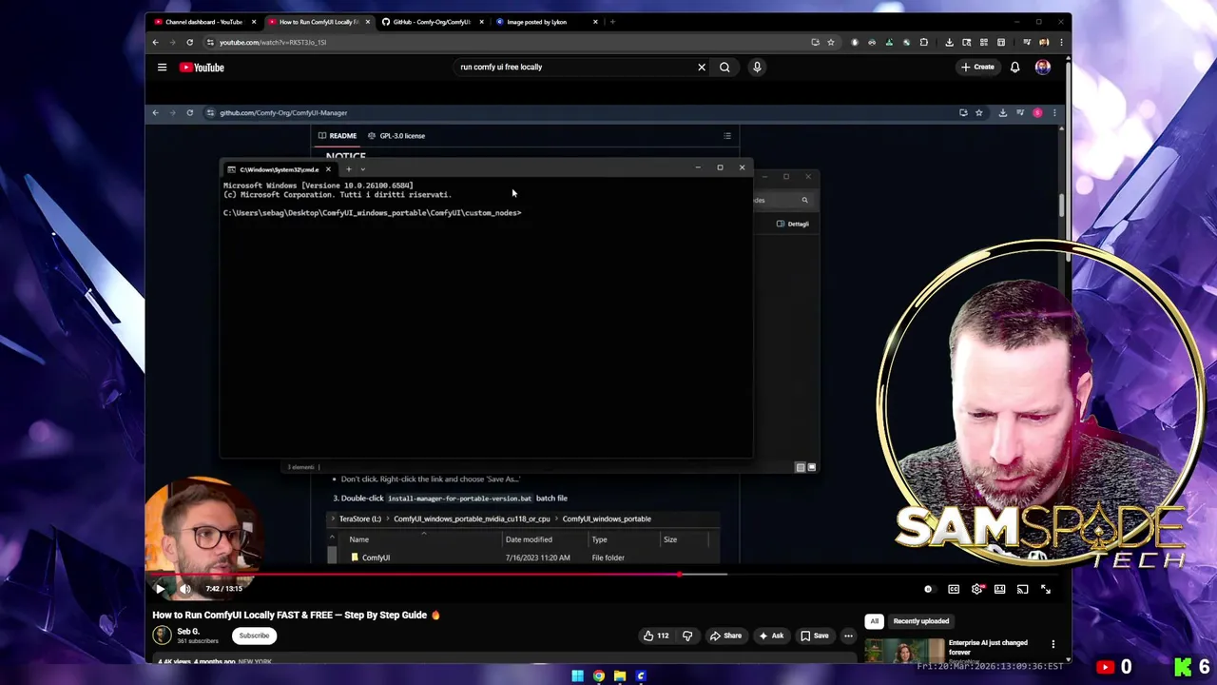This screenshot has width=1217, height=685.
Task: Click the YouTube search magnifier button
Action: (x=724, y=68)
